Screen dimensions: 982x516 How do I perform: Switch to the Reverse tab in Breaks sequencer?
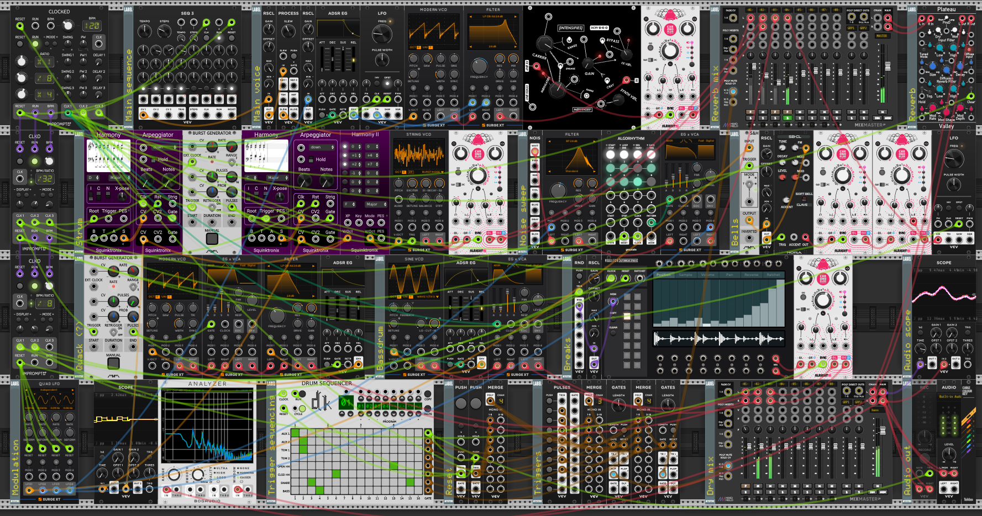(x=751, y=274)
